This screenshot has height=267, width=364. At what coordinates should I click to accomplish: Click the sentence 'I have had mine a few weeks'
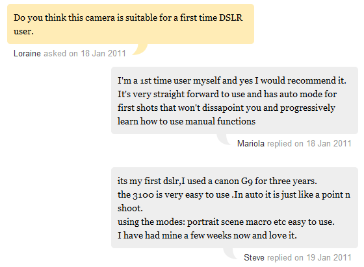click(175, 235)
